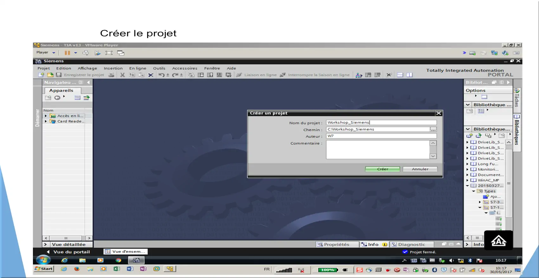Click comment box scroll down arrow

pyautogui.click(x=433, y=156)
